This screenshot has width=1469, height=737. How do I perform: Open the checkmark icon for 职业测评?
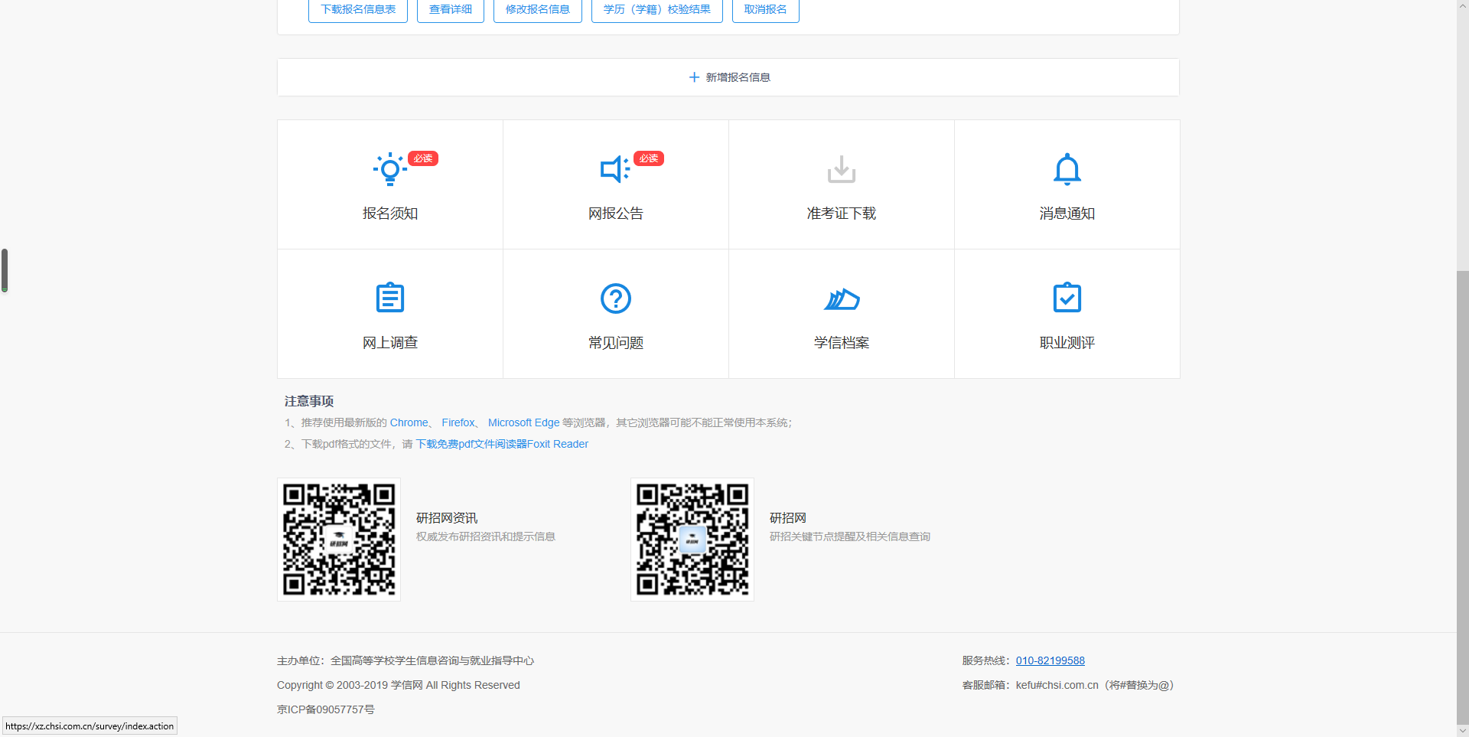[1067, 298]
